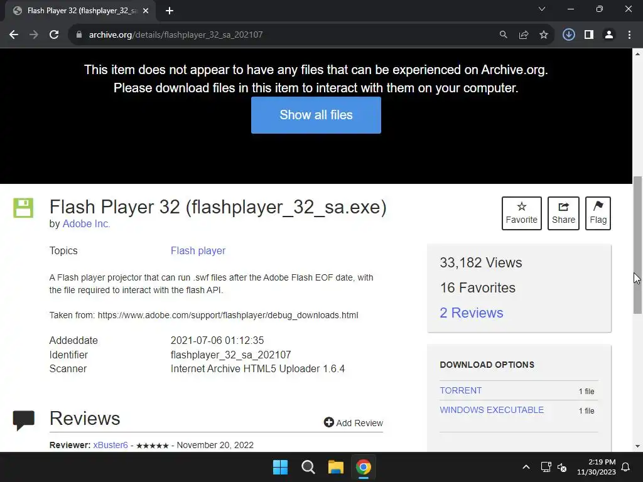The width and height of the screenshot is (643, 482).
Task: Open the Flash player topic link
Action: (x=198, y=251)
